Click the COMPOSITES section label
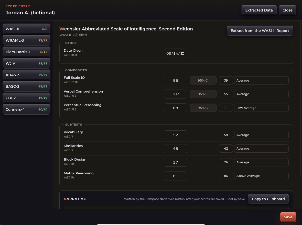Image resolution: width=302 pixels, height=225 pixels. click(76, 70)
